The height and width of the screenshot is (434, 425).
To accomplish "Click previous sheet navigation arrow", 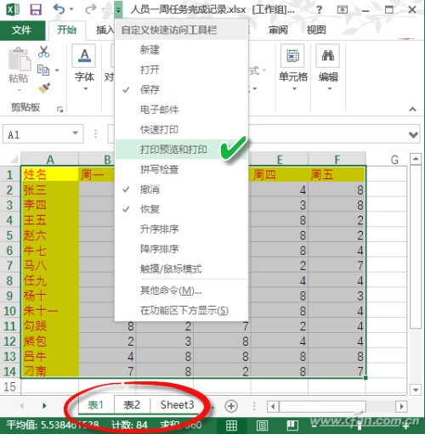I will tap(21, 406).
